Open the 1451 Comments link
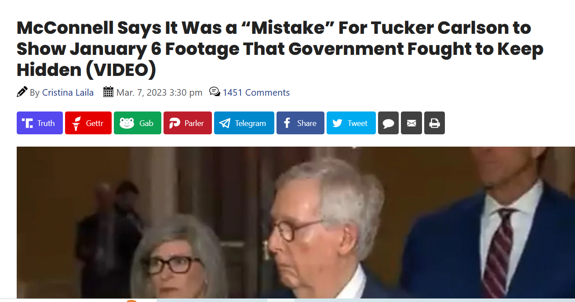Viewport: 575px width, 302px height. [x=256, y=93]
